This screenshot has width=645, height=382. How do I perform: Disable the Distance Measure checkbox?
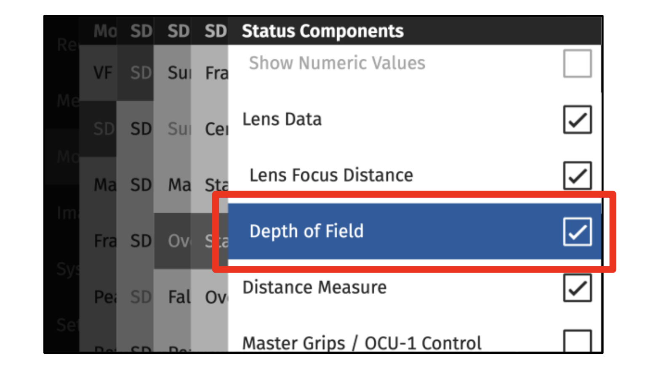click(577, 288)
